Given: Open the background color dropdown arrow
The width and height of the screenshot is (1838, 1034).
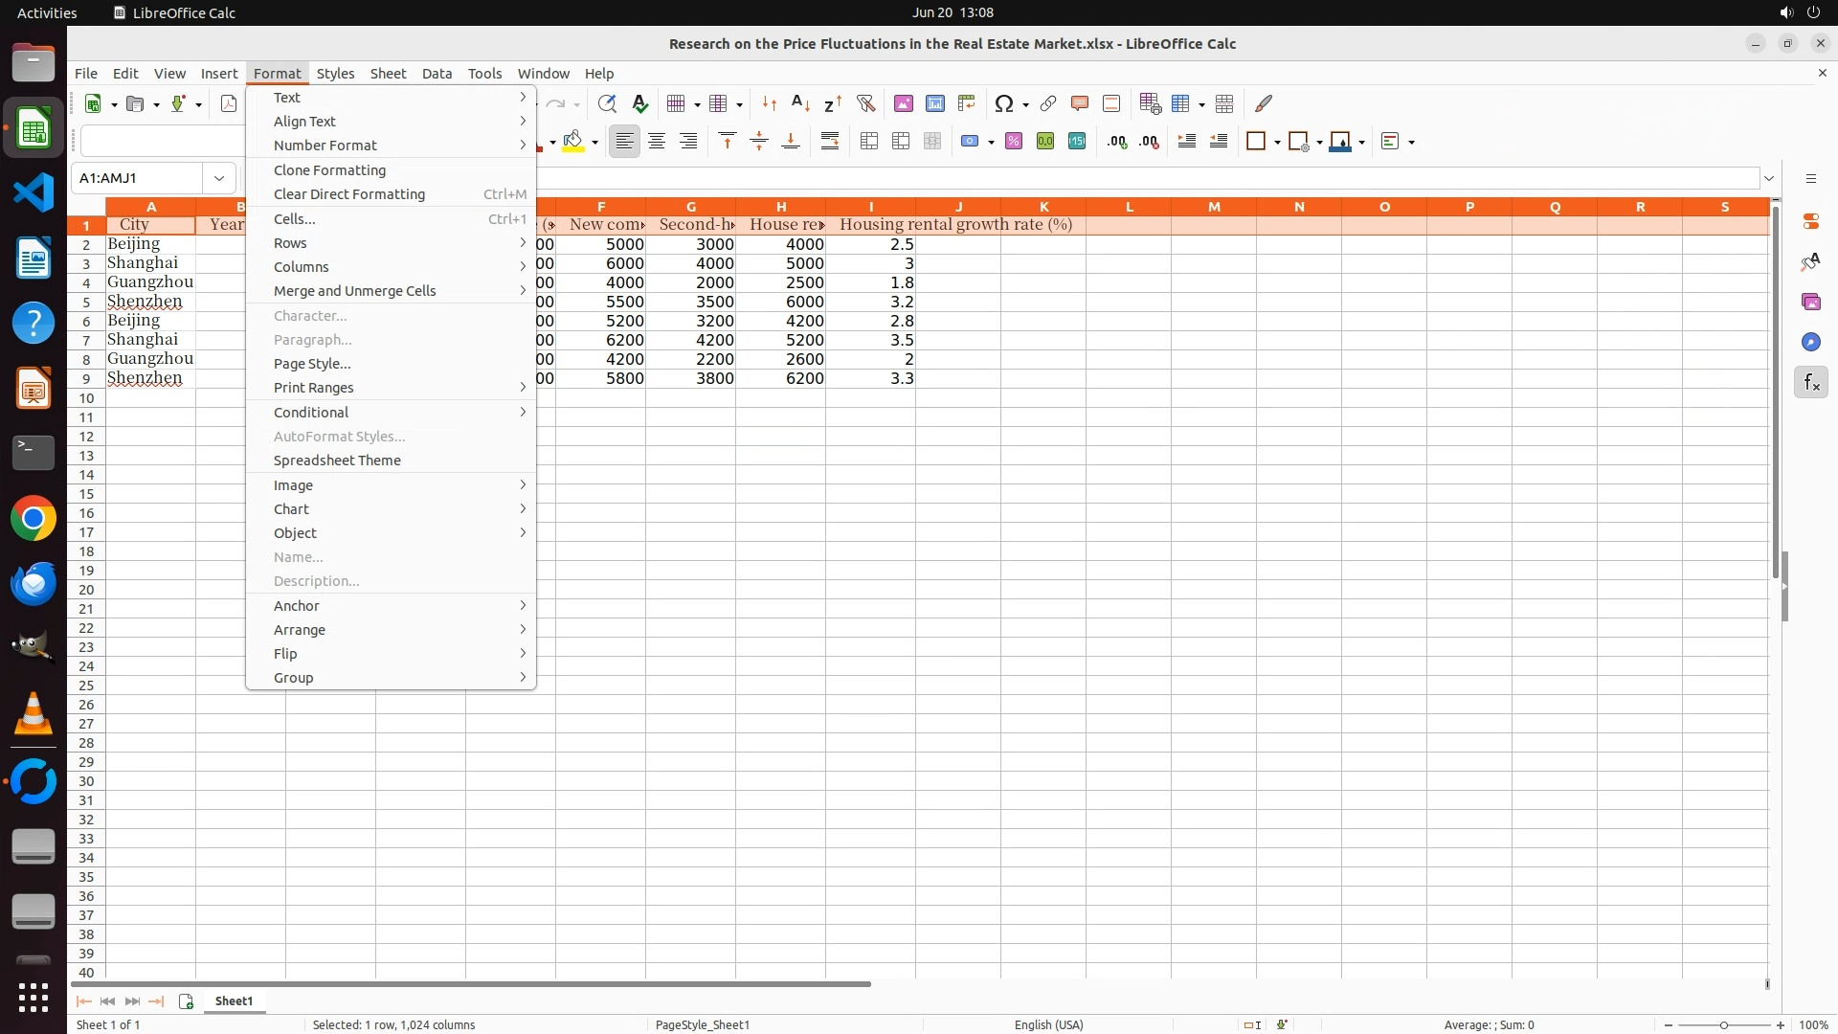Looking at the screenshot, I should pos(594,143).
